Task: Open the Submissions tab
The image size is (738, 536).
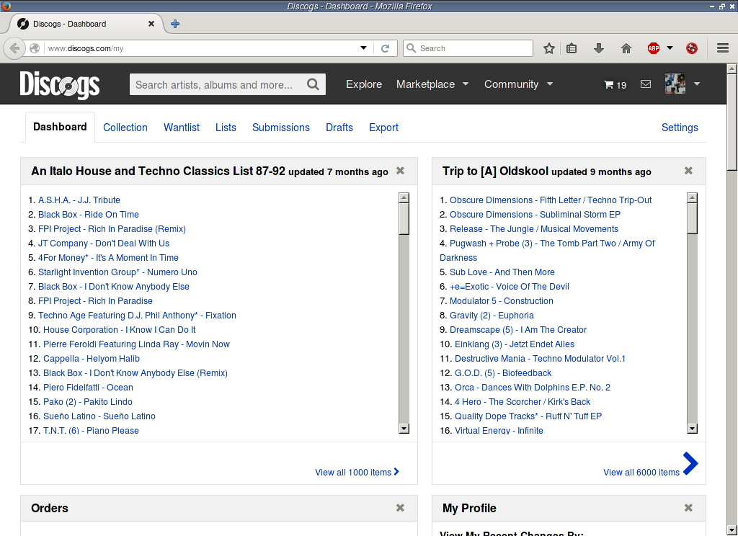Action: coord(281,128)
